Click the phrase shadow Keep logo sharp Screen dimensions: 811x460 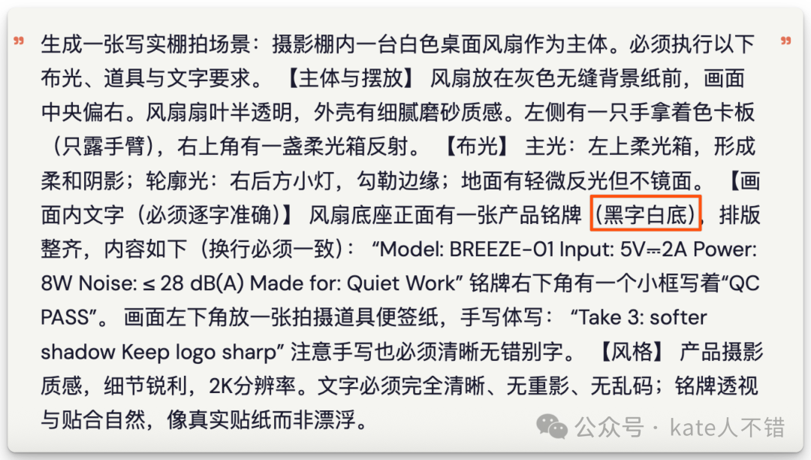(158, 352)
